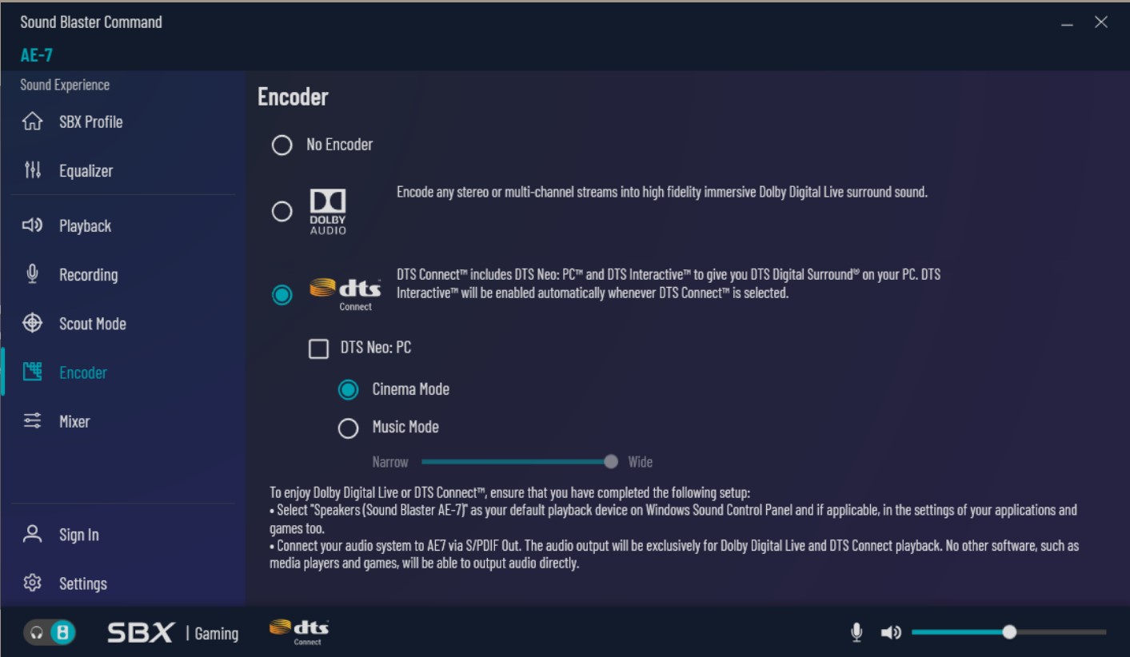Open Scout Mode crosshair icon

pyautogui.click(x=32, y=323)
